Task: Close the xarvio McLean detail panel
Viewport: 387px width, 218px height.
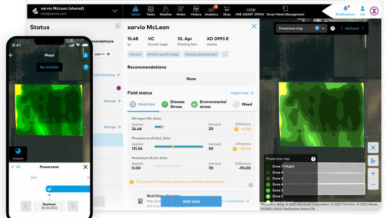Action: click(254, 26)
